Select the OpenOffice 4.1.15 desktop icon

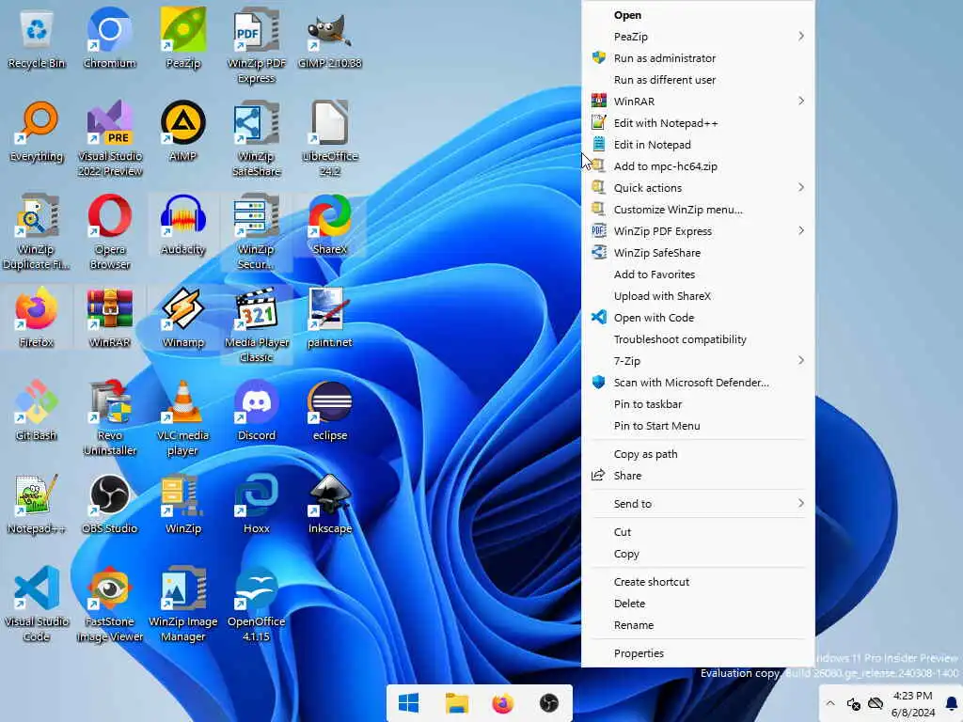coord(256,604)
